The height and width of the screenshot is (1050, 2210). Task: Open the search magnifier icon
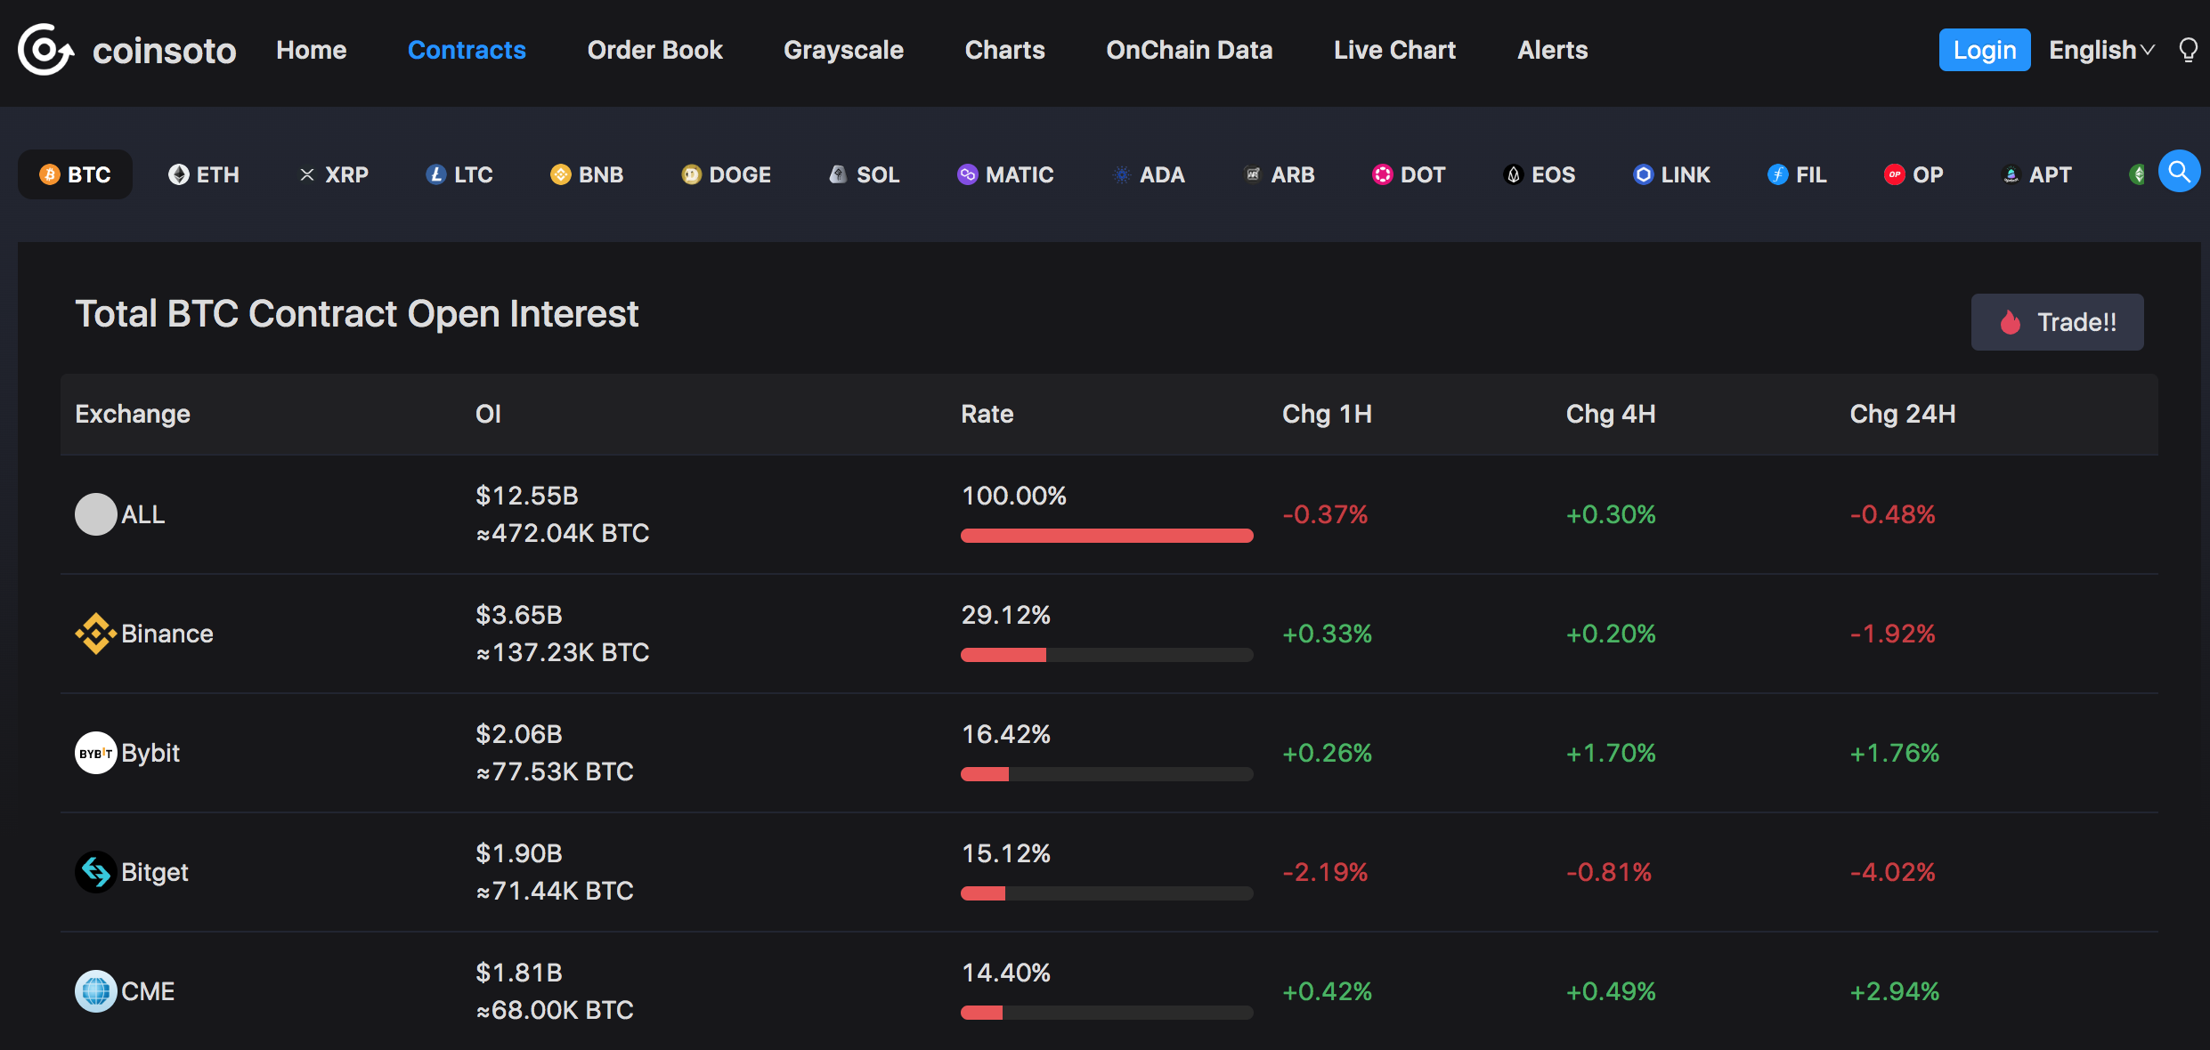pos(2179,172)
